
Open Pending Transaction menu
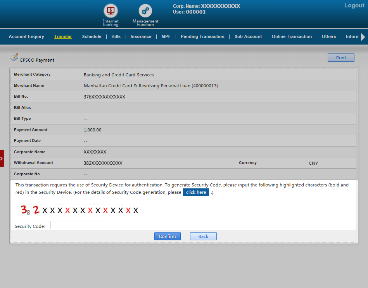(202, 36)
